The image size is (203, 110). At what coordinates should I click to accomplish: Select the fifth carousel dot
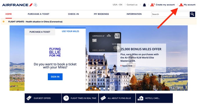[108, 89]
